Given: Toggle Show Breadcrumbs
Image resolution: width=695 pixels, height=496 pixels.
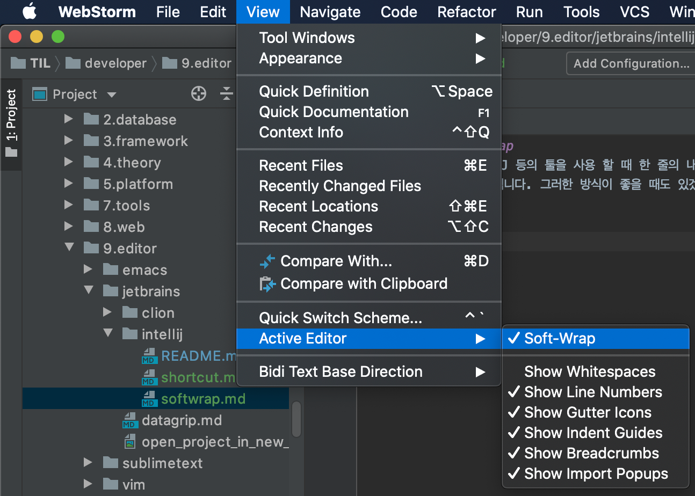Looking at the screenshot, I should (x=596, y=453).
